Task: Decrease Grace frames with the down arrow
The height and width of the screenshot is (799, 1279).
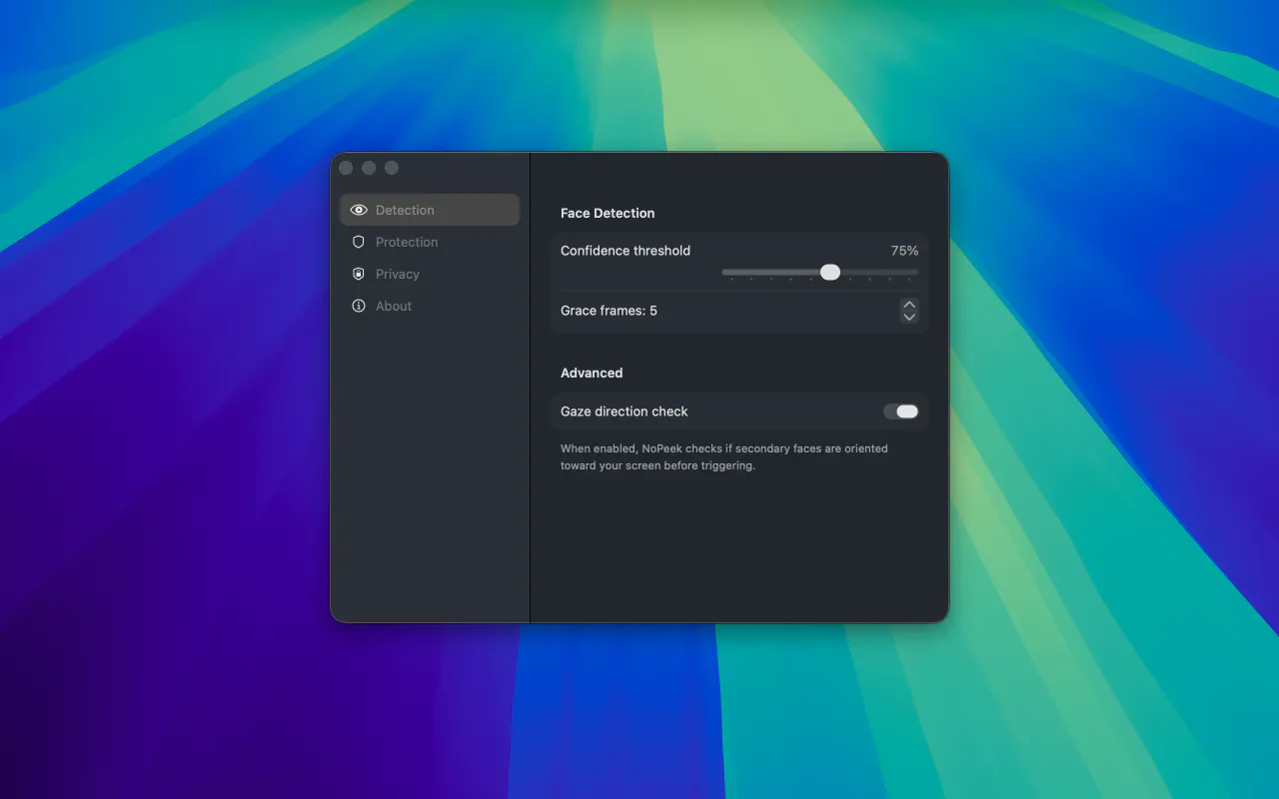Action: pyautogui.click(x=909, y=317)
